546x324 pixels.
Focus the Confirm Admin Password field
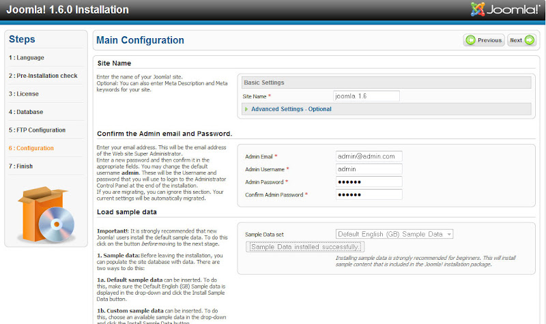[x=369, y=194]
